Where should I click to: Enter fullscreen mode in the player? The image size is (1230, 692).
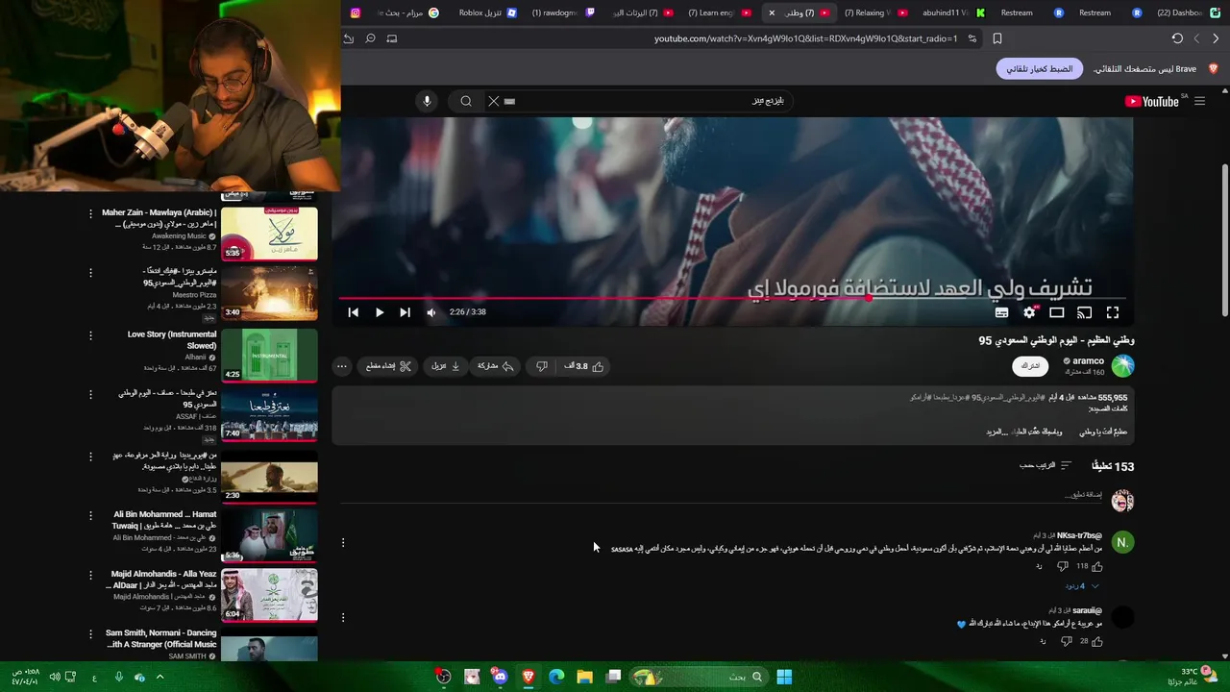tap(1112, 312)
